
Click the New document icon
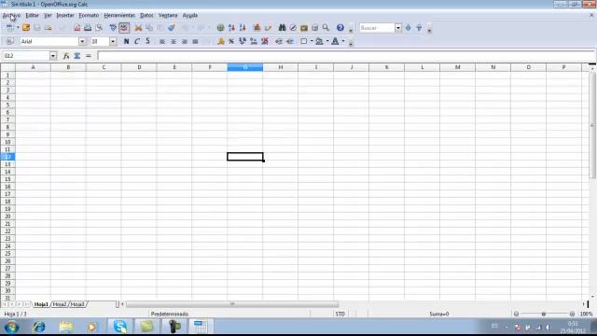pyautogui.click(x=9, y=28)
